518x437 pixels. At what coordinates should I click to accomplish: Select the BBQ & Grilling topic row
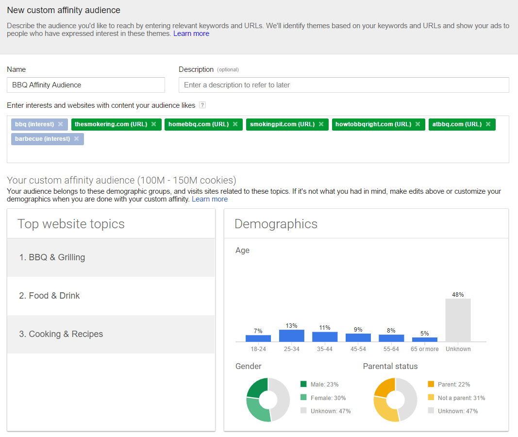[111, 257]
